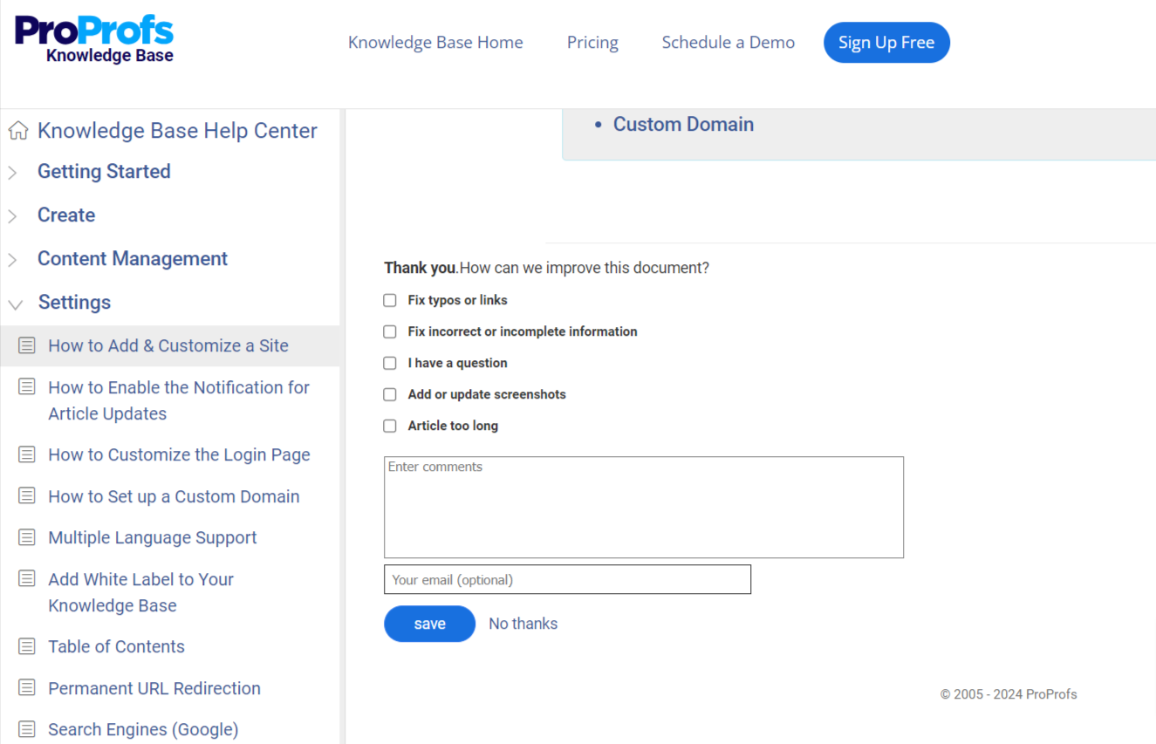Click document icon next to How to Set up a Custom Domain
1156x744 pixels.
[27, 495]
